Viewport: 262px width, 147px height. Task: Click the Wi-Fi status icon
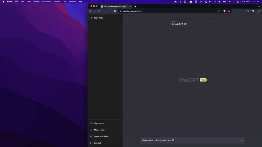coord(230,2)
